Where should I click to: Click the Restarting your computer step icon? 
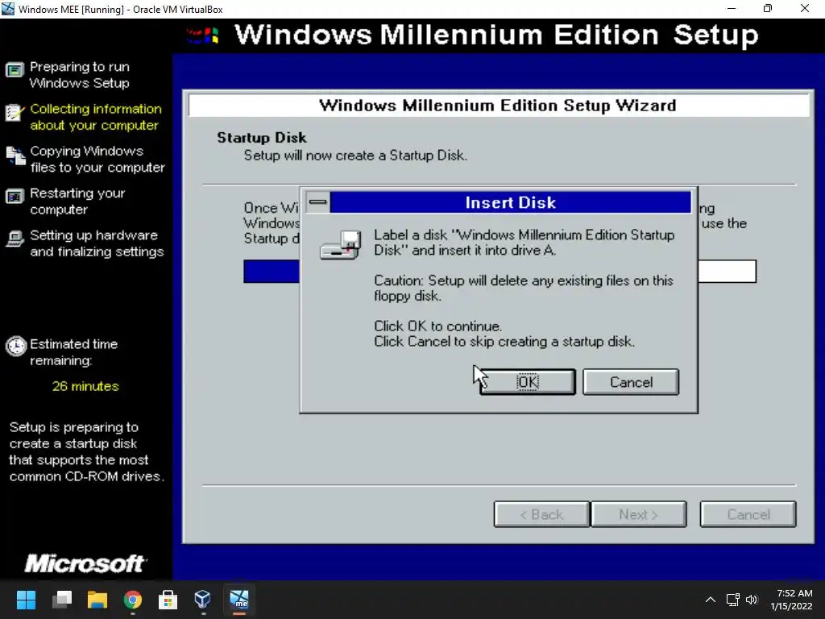tap(15, 197)
